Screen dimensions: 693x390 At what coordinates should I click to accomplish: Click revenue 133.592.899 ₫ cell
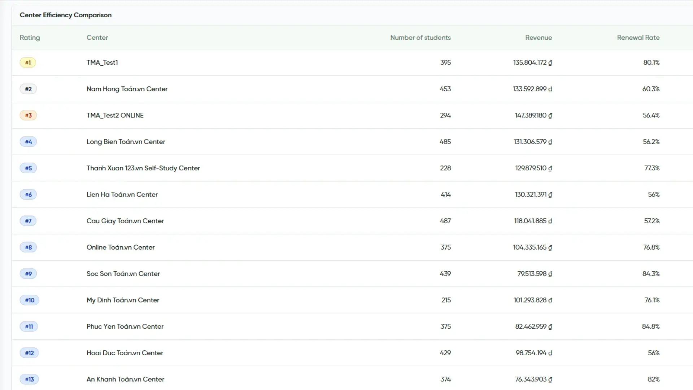click(x=532, y=89)
